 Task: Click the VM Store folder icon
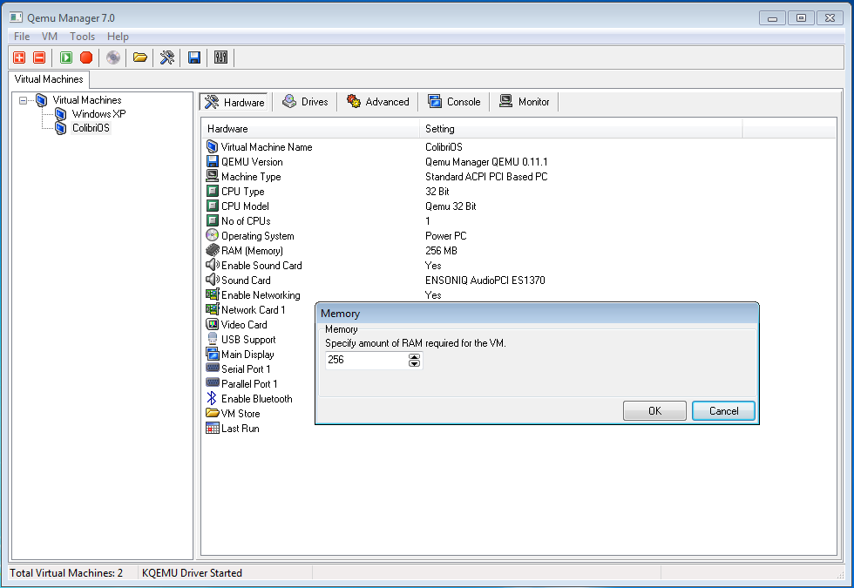pos(213,413)
